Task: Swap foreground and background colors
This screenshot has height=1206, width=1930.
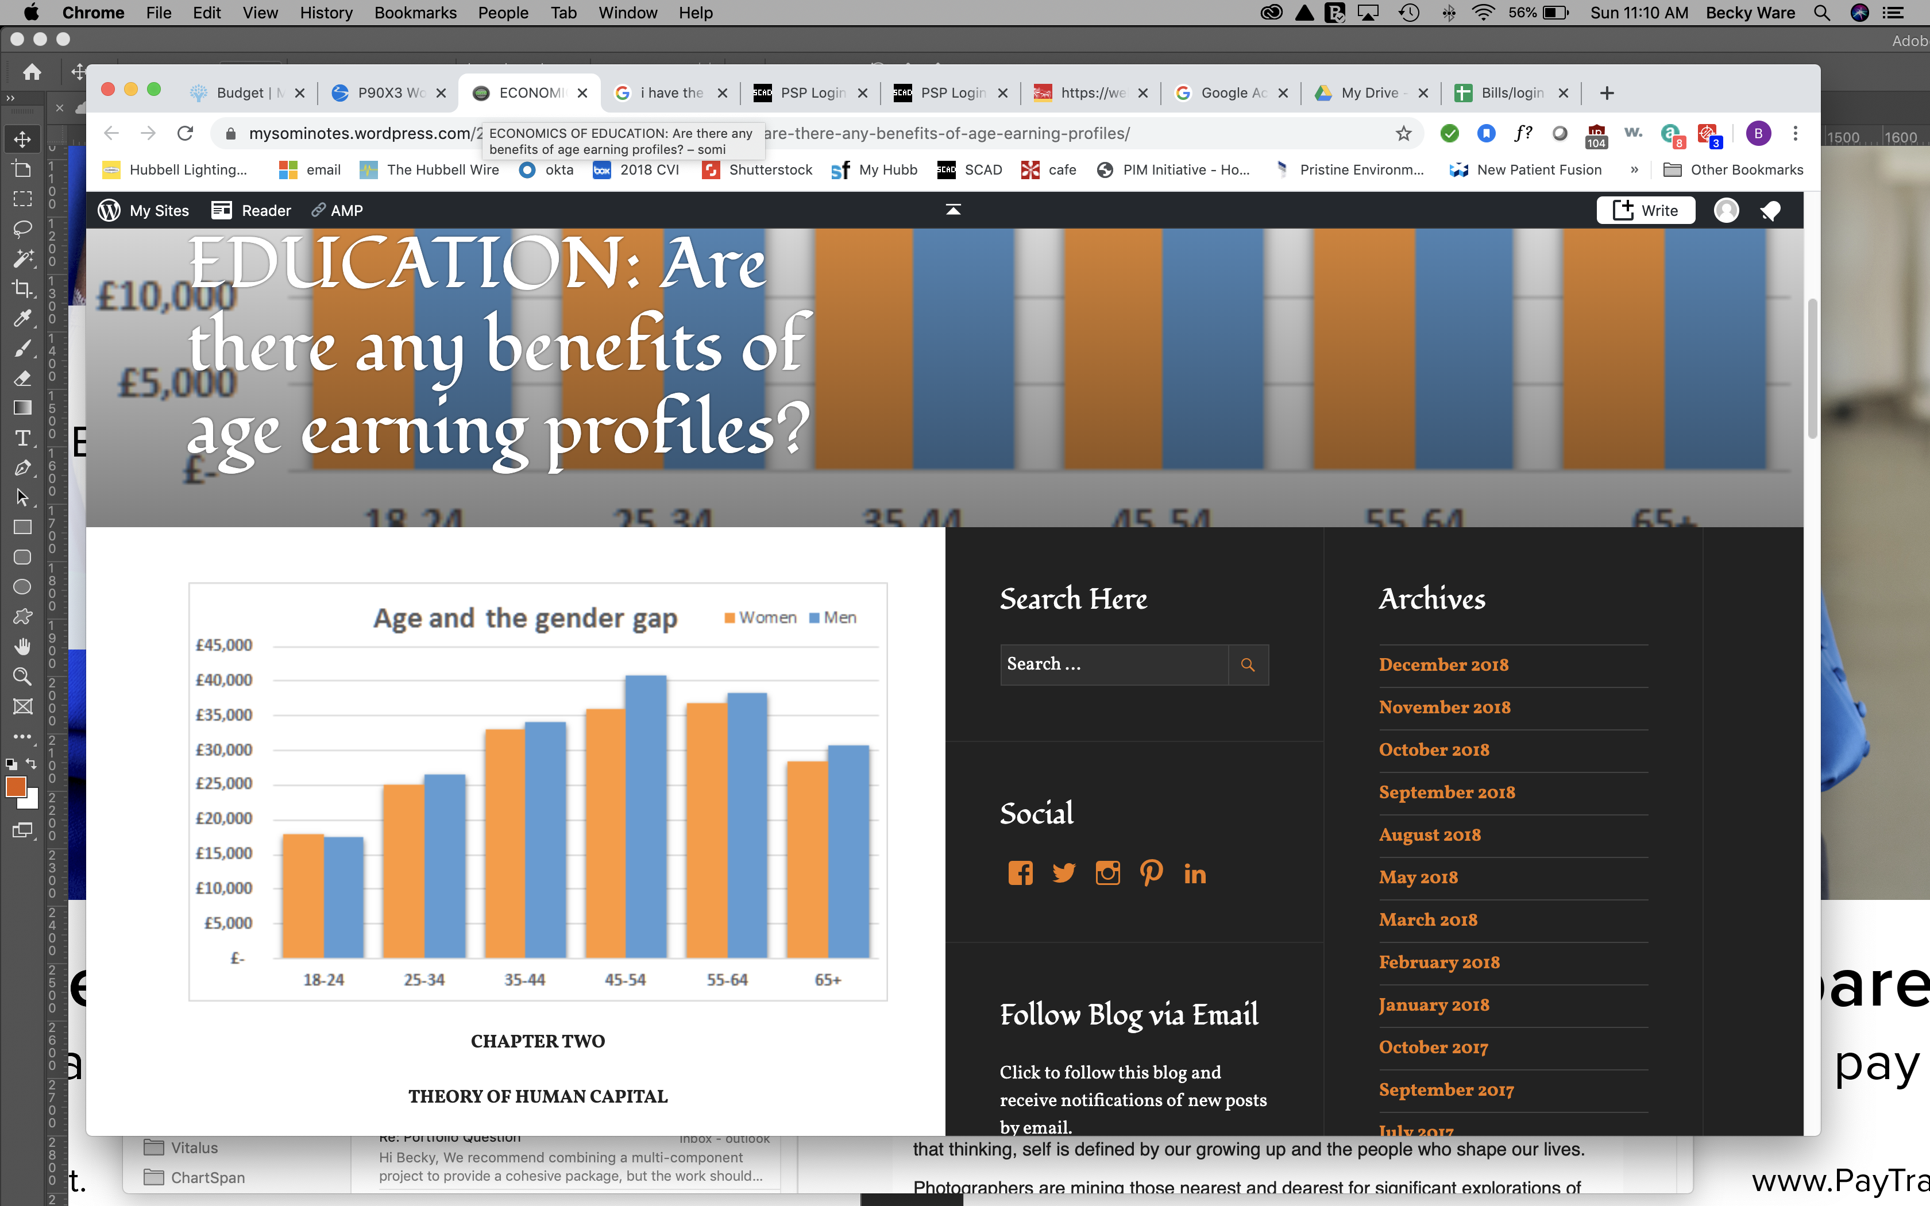Action: click(32, 763)
